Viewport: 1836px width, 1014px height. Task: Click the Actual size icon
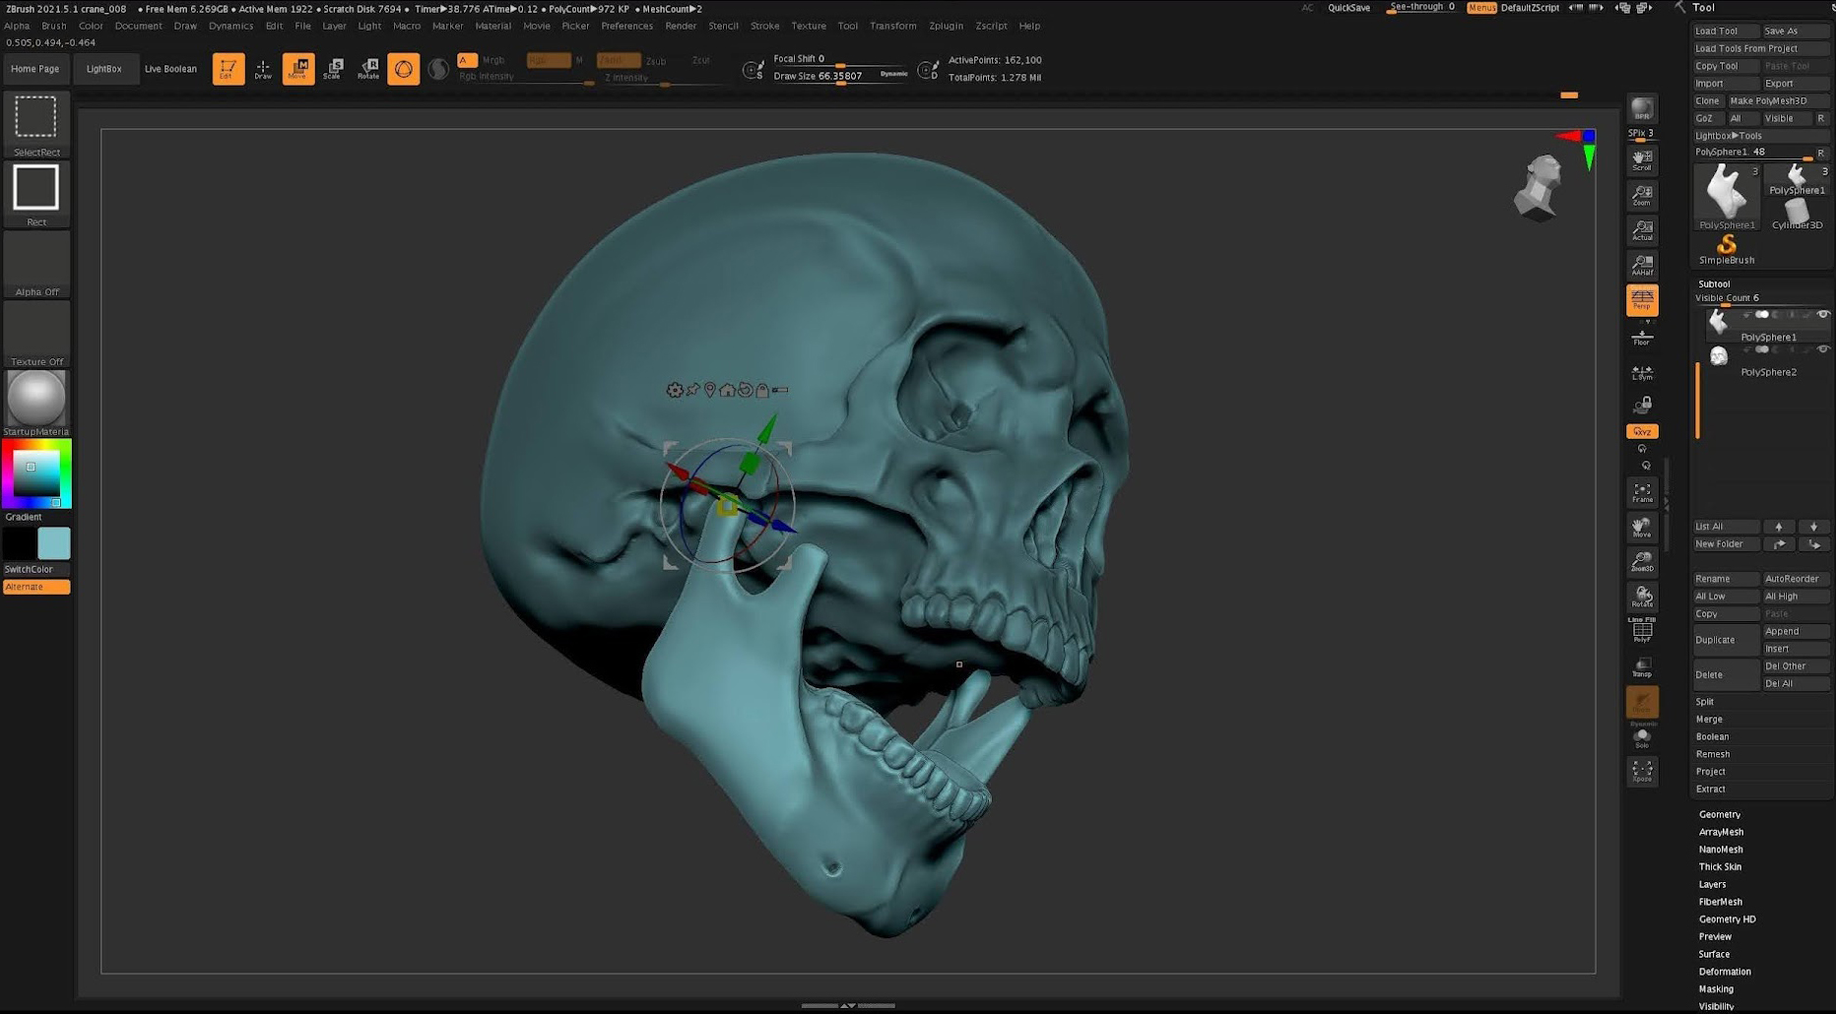pos(1642,230)
